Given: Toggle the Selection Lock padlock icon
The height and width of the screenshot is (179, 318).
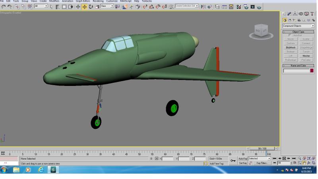Looking at the screenshot, I should pyautogui.click(x=151, y=158).
